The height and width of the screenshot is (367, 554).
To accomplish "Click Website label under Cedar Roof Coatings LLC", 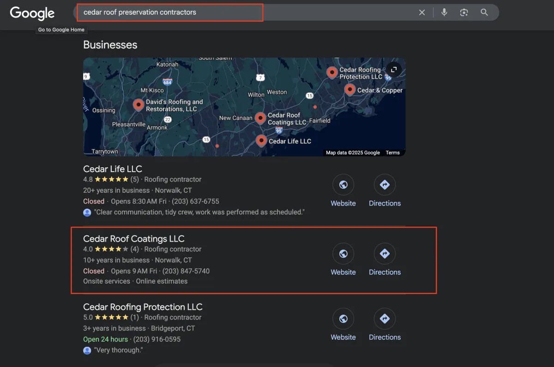I will 343,272.
